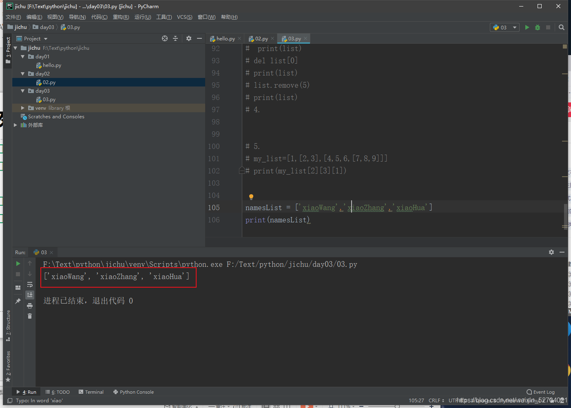Open the 重构(R) menu
571x408 pixels.
tap(121, 17)
